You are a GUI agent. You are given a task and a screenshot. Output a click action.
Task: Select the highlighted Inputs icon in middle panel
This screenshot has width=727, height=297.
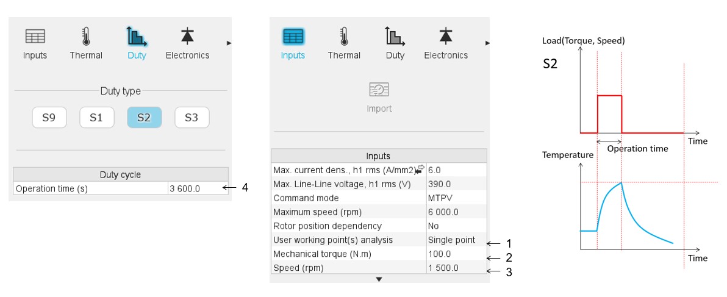[293, 37]
